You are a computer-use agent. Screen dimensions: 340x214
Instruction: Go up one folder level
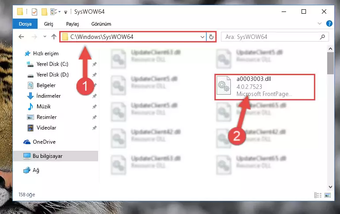click(x=54, y=37)
